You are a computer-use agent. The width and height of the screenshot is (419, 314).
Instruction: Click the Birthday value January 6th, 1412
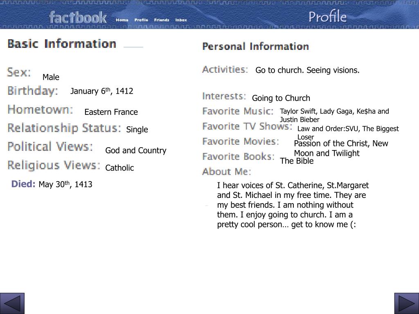coord(101,91)
